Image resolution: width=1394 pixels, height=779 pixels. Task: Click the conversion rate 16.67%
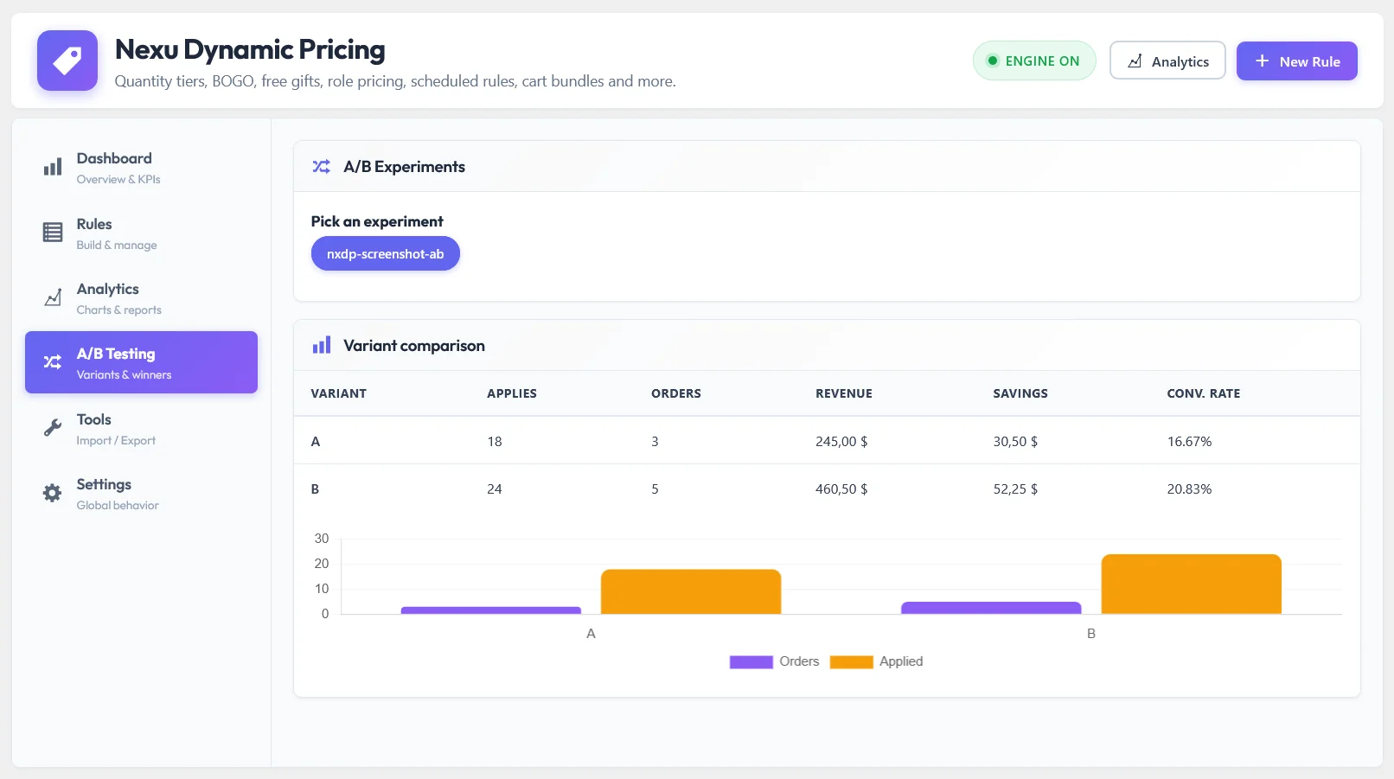click(1189, 441)
